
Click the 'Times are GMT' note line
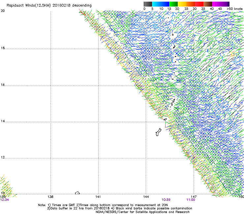pyautogui.click(x=103, y=205)
